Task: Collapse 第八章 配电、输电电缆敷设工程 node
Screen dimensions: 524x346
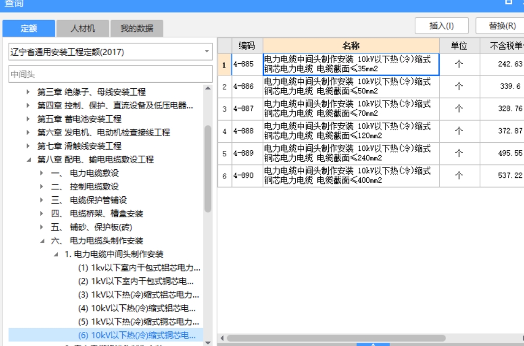Action: pyautogui.click(x=29, y=159)
